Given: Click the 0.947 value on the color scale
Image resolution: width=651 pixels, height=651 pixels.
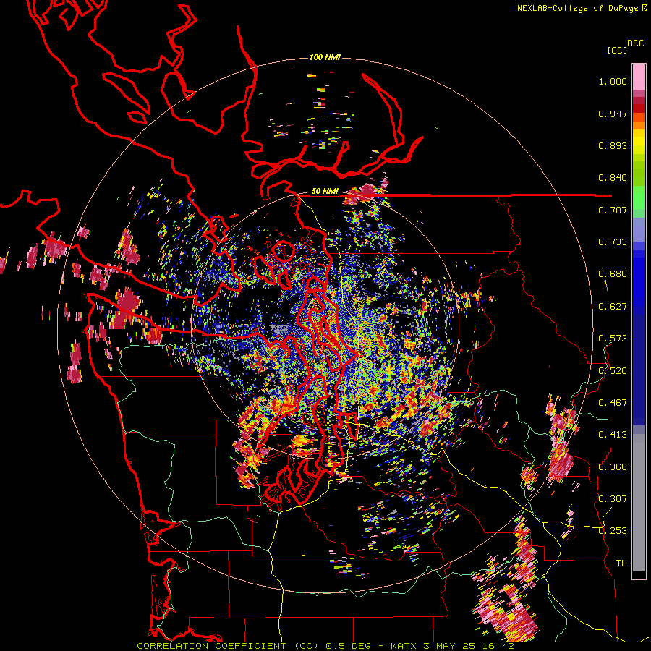Looking at the screenshot, I should pyautogui.click(x=613, y=114).
